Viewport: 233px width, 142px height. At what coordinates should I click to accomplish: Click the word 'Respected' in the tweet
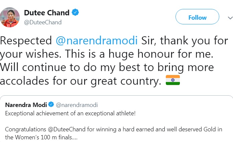click(26, 41)
